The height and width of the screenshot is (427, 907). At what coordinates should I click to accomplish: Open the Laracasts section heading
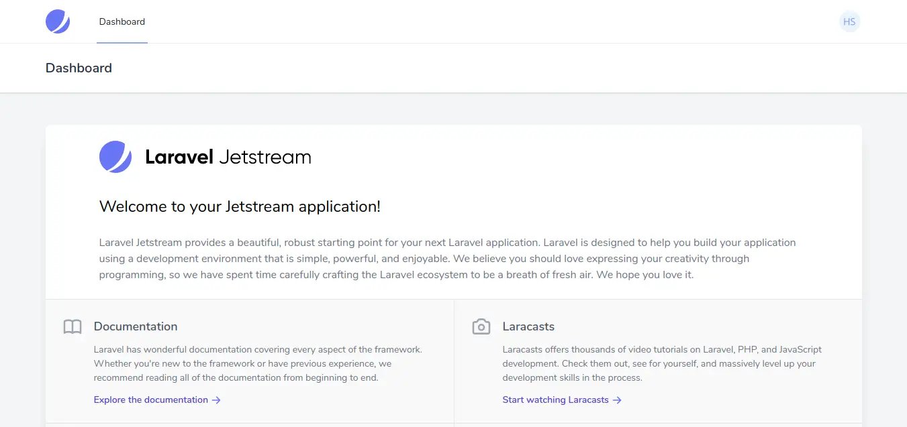(528, 326)
